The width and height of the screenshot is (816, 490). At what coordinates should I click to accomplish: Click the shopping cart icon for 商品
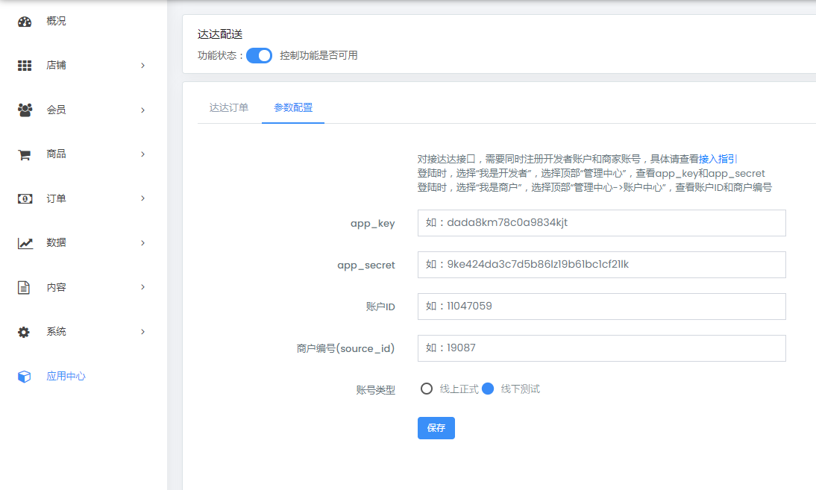[x=25, y=154]
